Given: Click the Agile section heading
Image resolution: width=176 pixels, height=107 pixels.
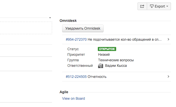Looking at the screenshot, I should click(64, 92).
